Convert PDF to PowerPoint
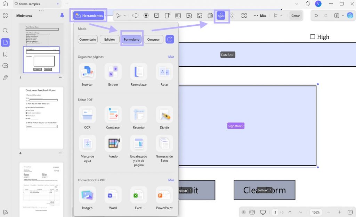The width and height of the screenshot is (356, 217). click(x=164, y=198)
